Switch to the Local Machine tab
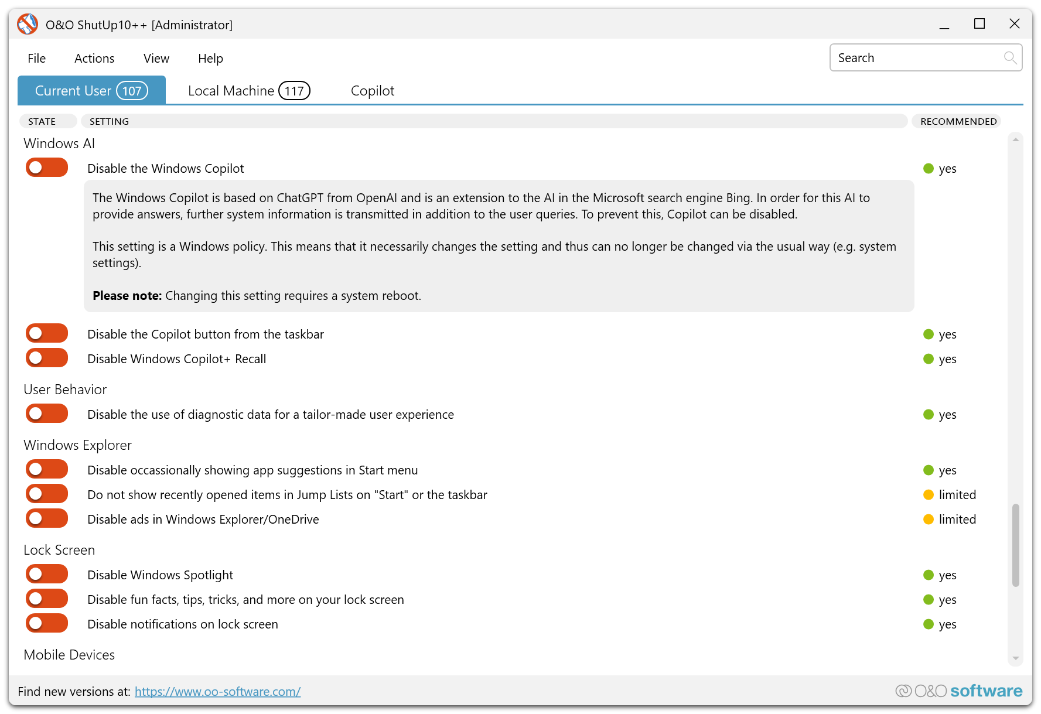Screen dimensions: 1041x714 point(248,91)
